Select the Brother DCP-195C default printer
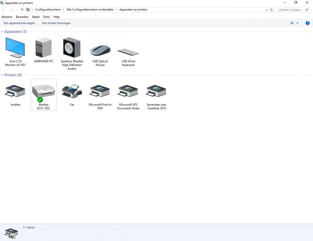The width and height of the screenshot is (313, 241). (44, 95)
